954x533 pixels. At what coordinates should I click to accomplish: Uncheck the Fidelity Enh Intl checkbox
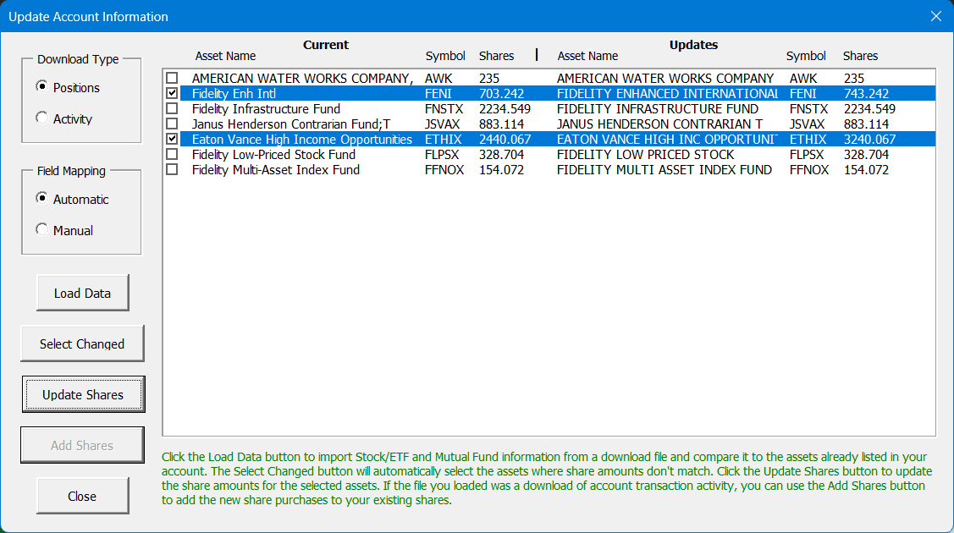[172, 94]
